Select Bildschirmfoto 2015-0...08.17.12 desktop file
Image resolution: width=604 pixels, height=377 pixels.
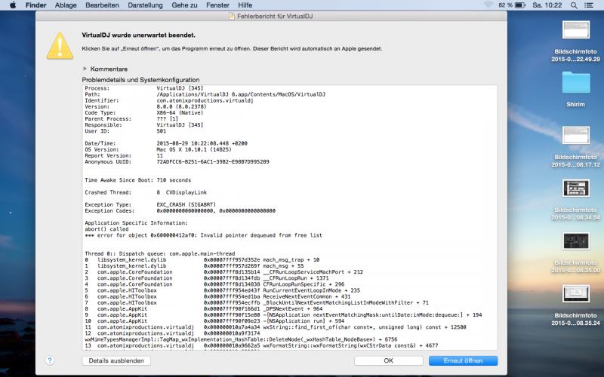tap(575, 146)
